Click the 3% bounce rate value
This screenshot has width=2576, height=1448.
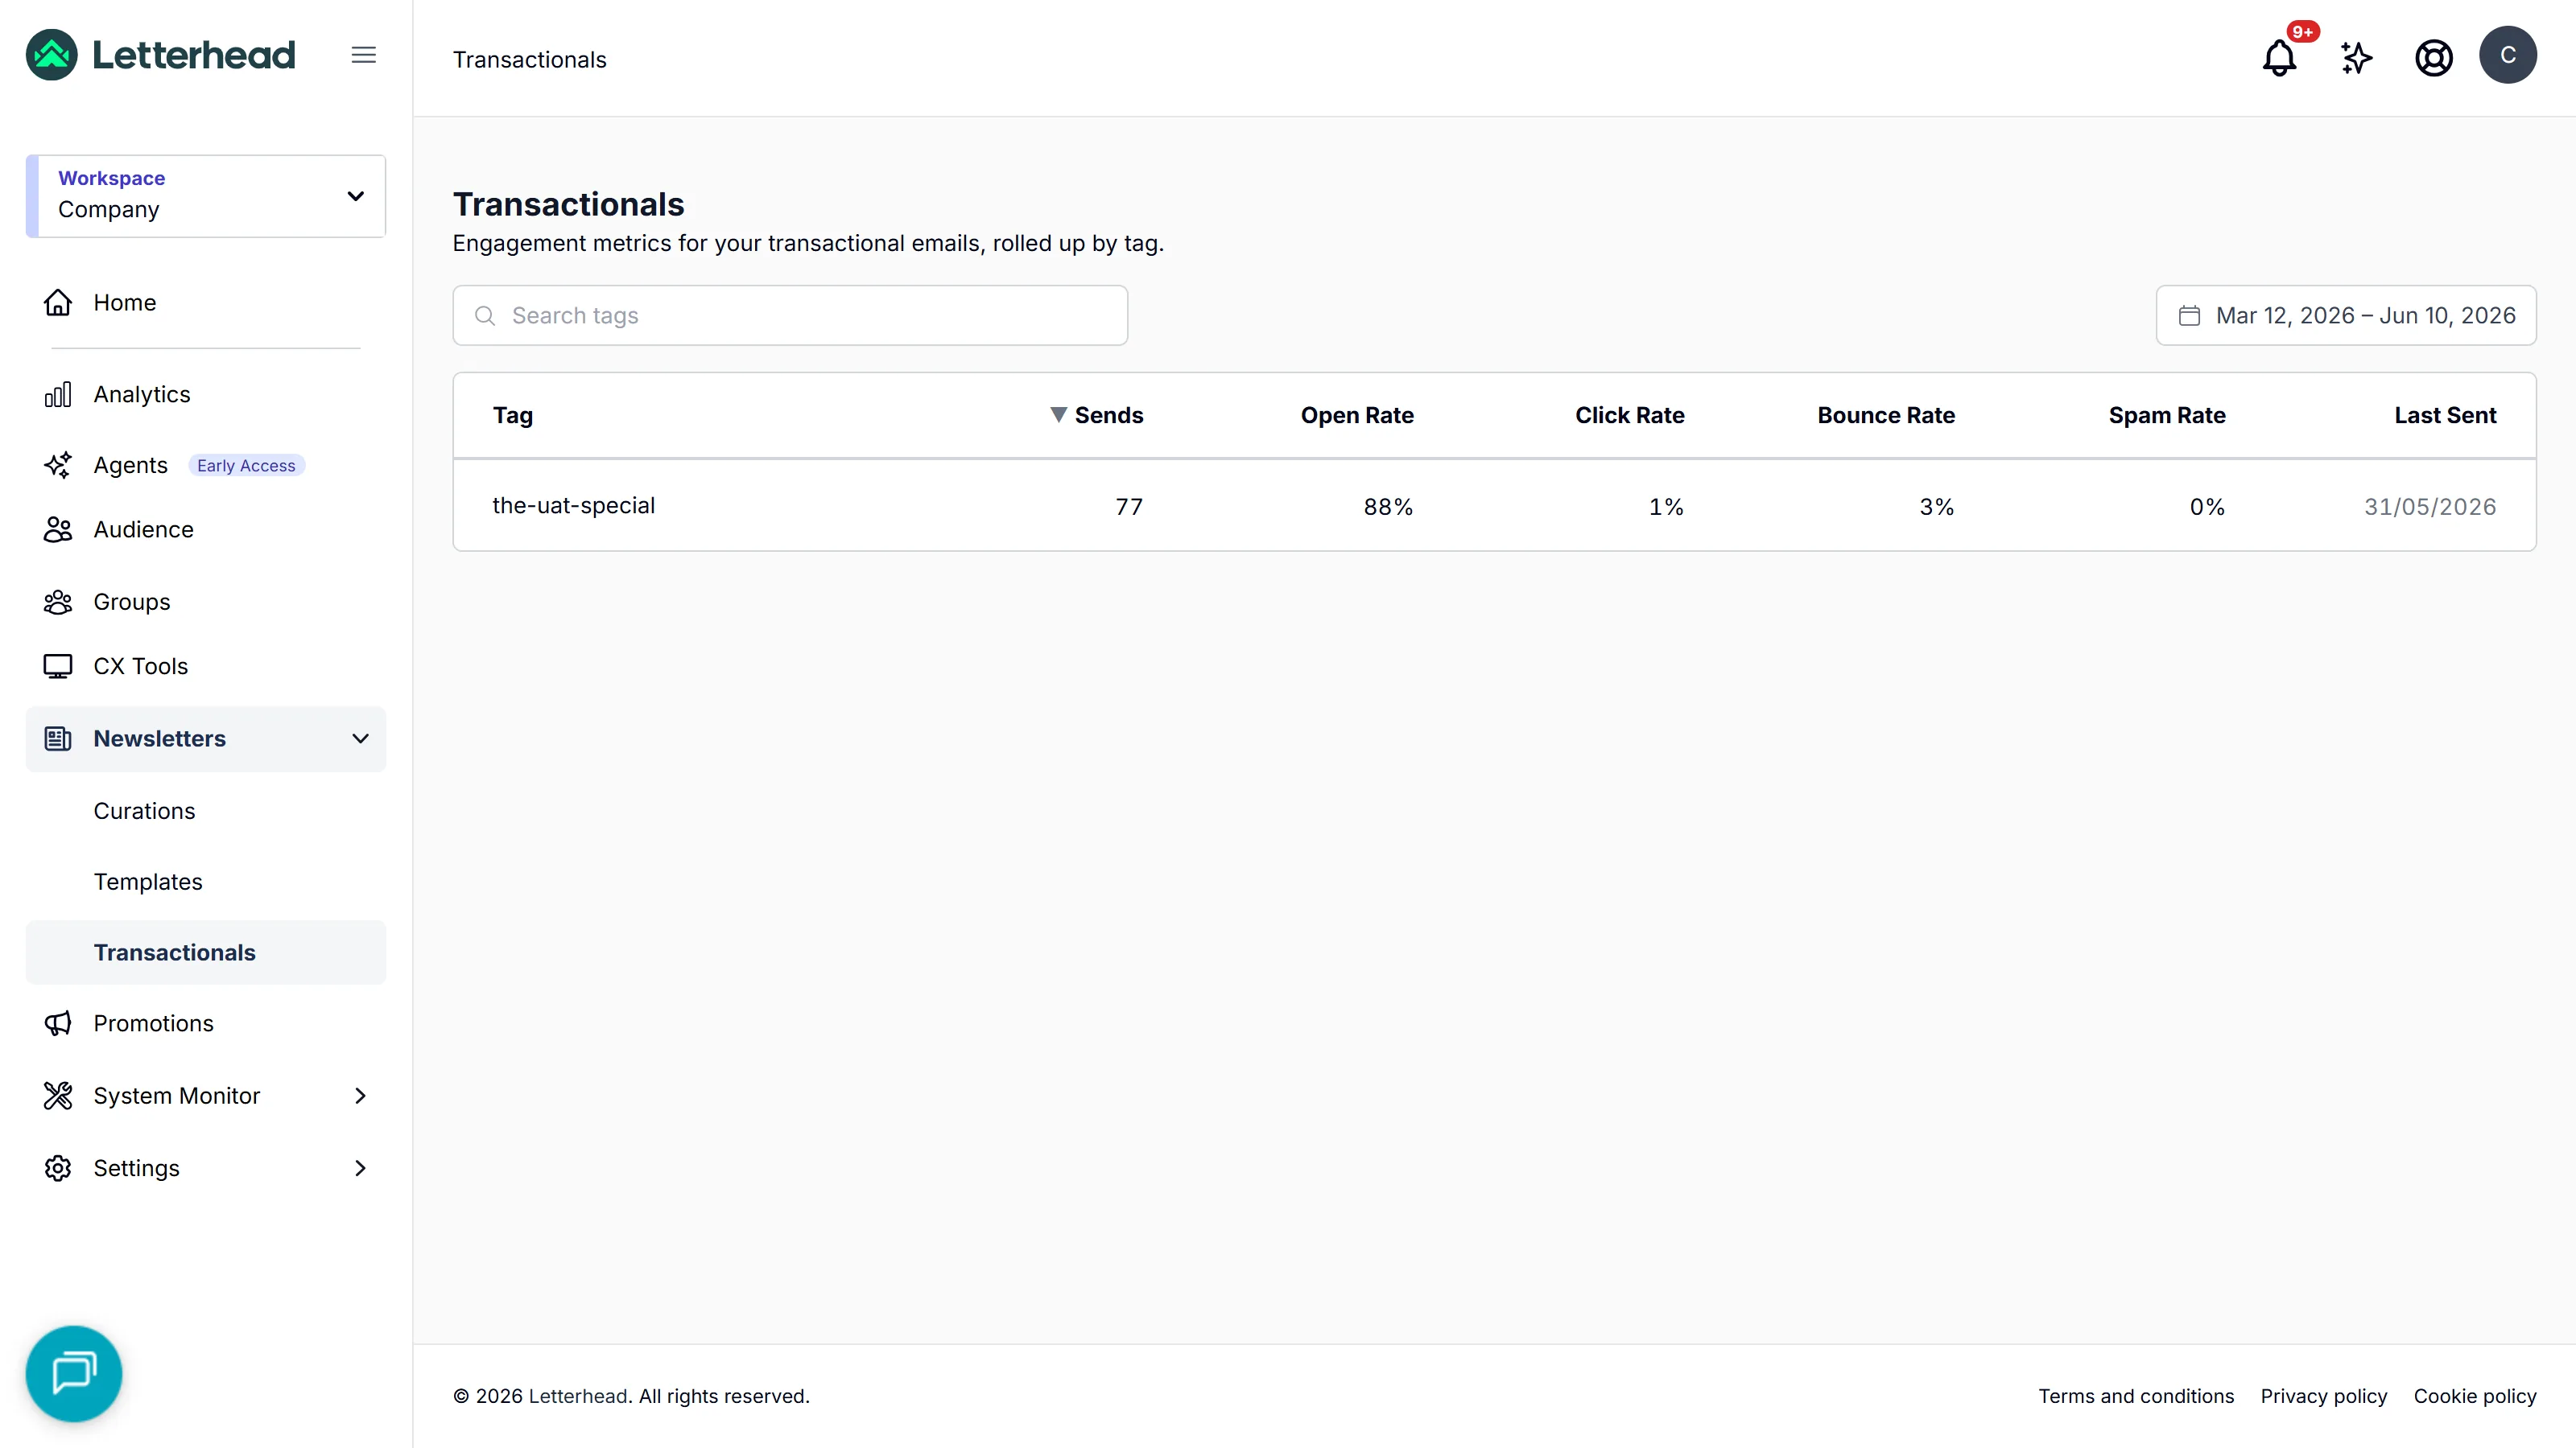[1936, 507]
